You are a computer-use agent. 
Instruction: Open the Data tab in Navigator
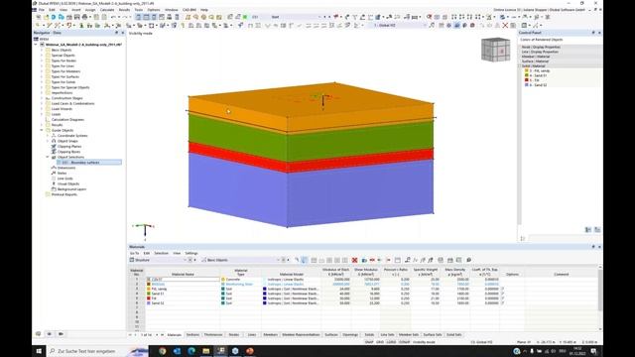tap(58, 33)
